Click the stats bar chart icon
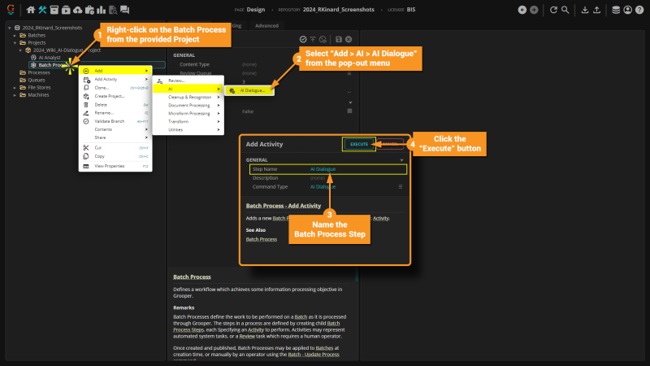Image resolution: width=650 pixels, height=366 pixels. coord(101,10)
